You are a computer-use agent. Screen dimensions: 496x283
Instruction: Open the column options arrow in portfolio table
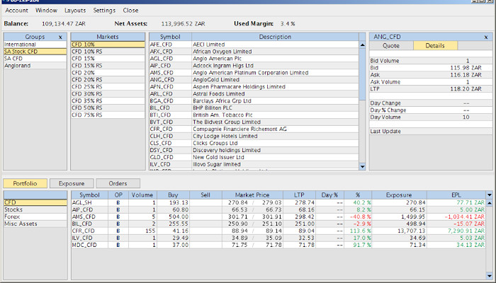(489, 194)
